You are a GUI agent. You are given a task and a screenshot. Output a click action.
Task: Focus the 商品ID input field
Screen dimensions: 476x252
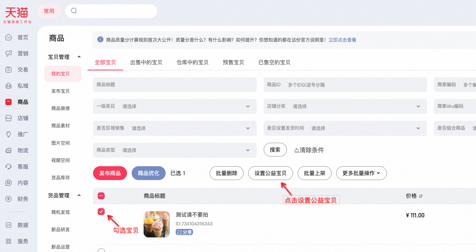click(345, 85)
